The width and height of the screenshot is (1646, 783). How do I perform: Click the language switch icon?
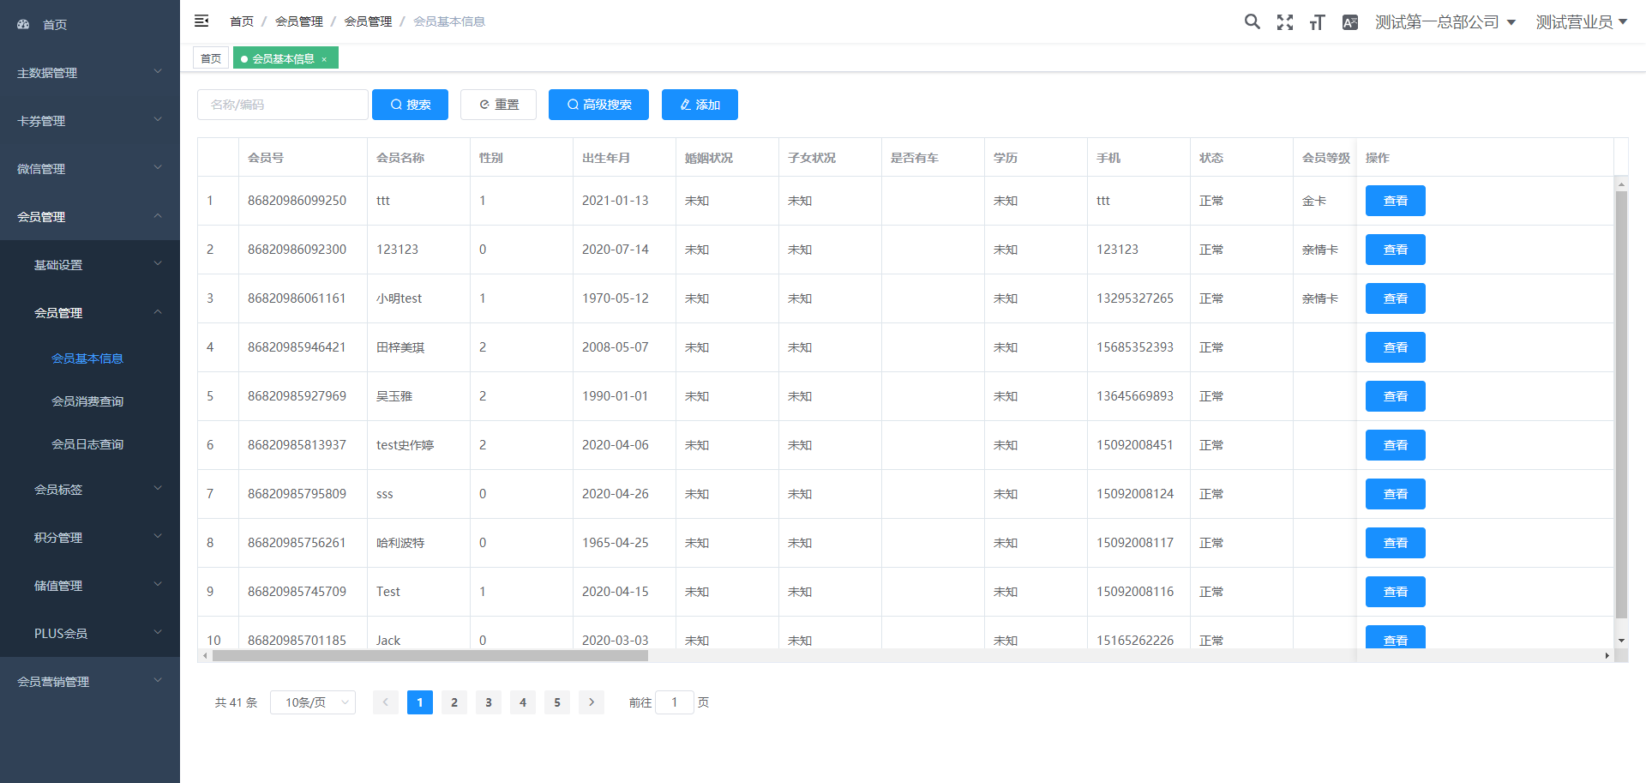[x=1350, y=22]
